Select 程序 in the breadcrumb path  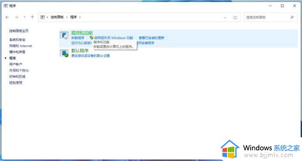73,17
